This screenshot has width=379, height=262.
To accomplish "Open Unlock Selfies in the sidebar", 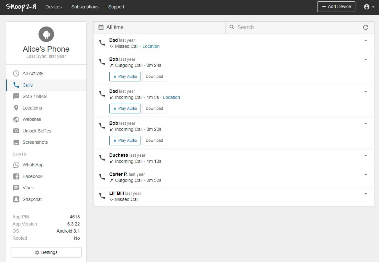I will coord(37,131).
